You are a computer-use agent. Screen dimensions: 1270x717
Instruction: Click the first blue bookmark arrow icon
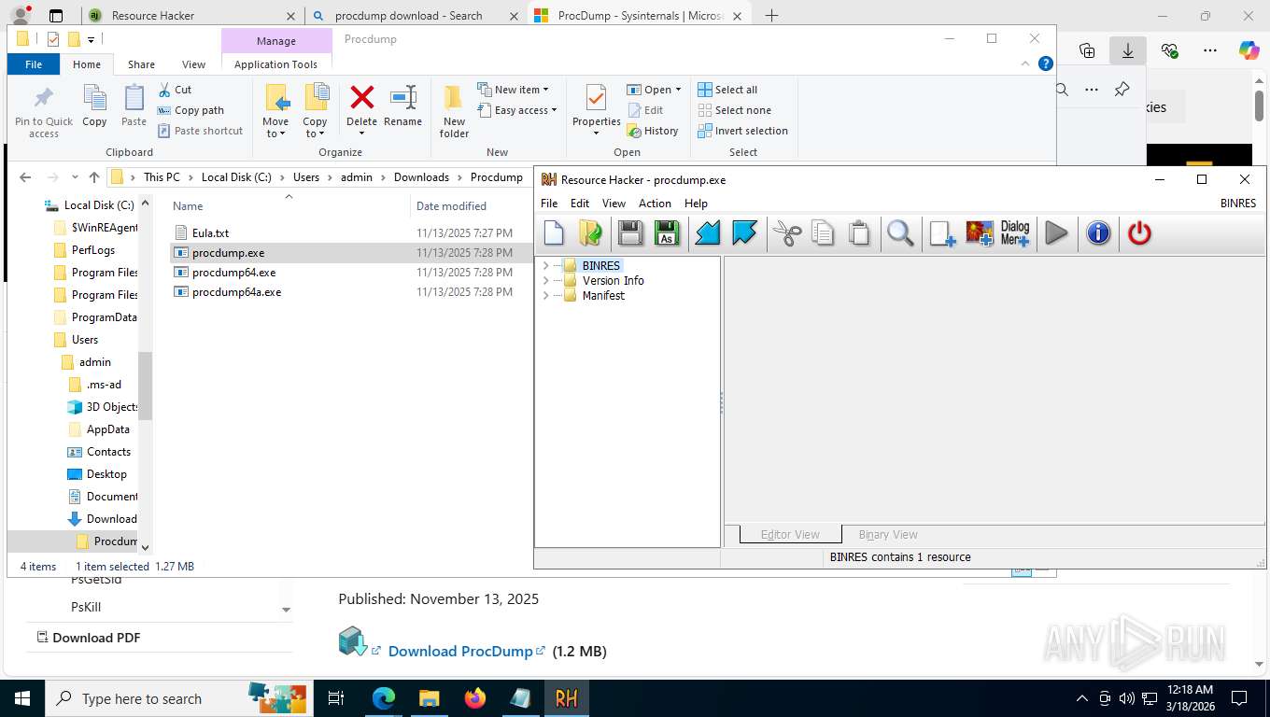708,233
